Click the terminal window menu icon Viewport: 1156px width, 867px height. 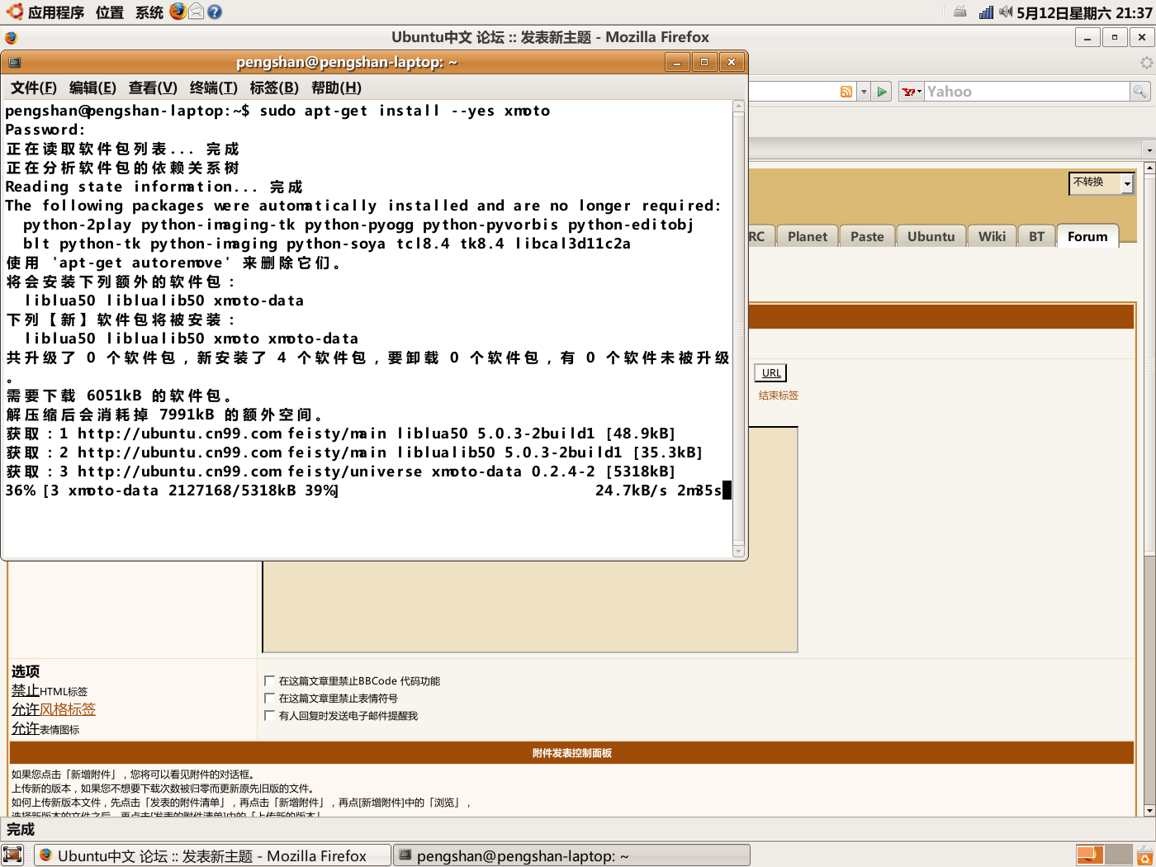[14, 62]
